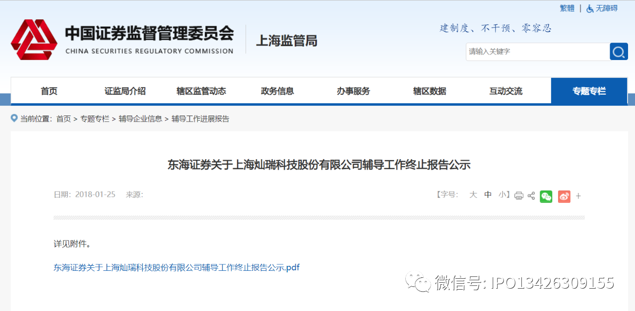635x311 pixels.
Task: Click the 详见附件。 body text
Action: tap(72, 244)
